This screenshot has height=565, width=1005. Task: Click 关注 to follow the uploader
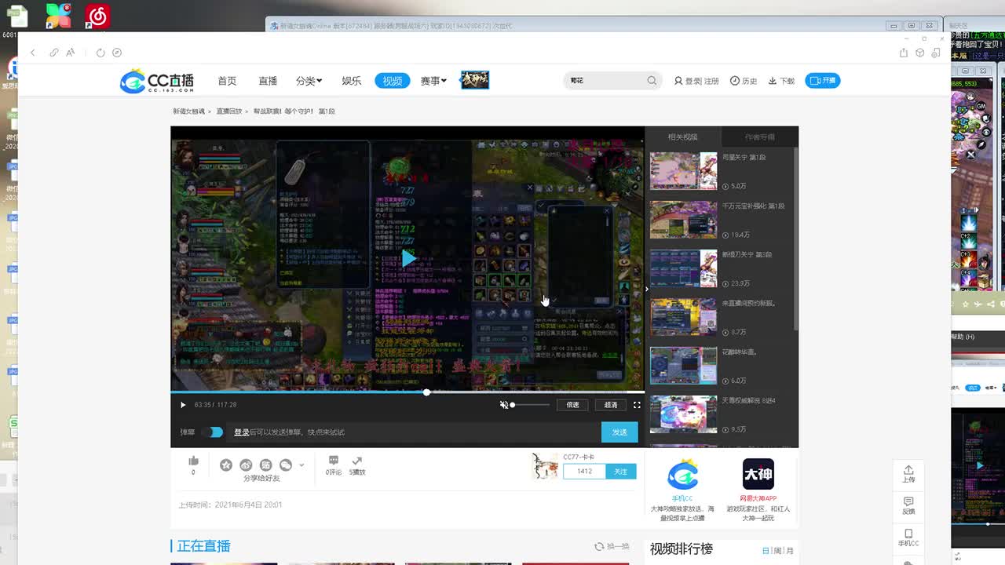point(621,472)
